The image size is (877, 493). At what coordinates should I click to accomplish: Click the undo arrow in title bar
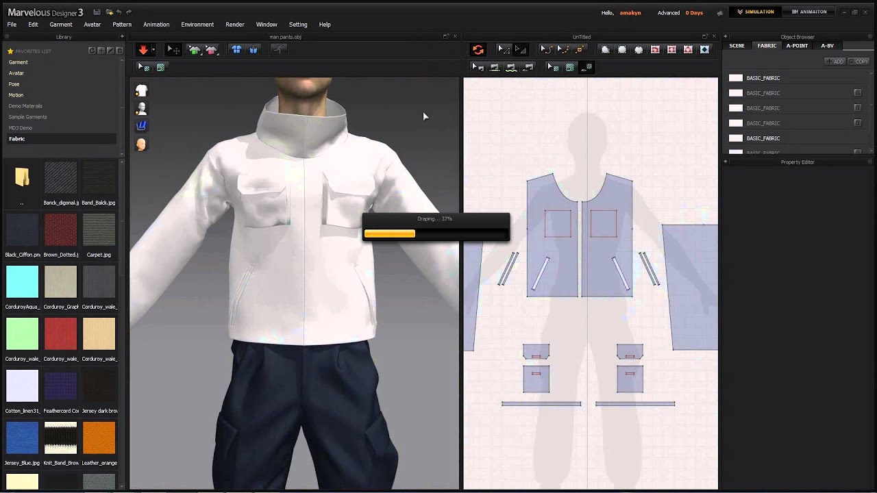pyautogui.click(x=119, y=12)
